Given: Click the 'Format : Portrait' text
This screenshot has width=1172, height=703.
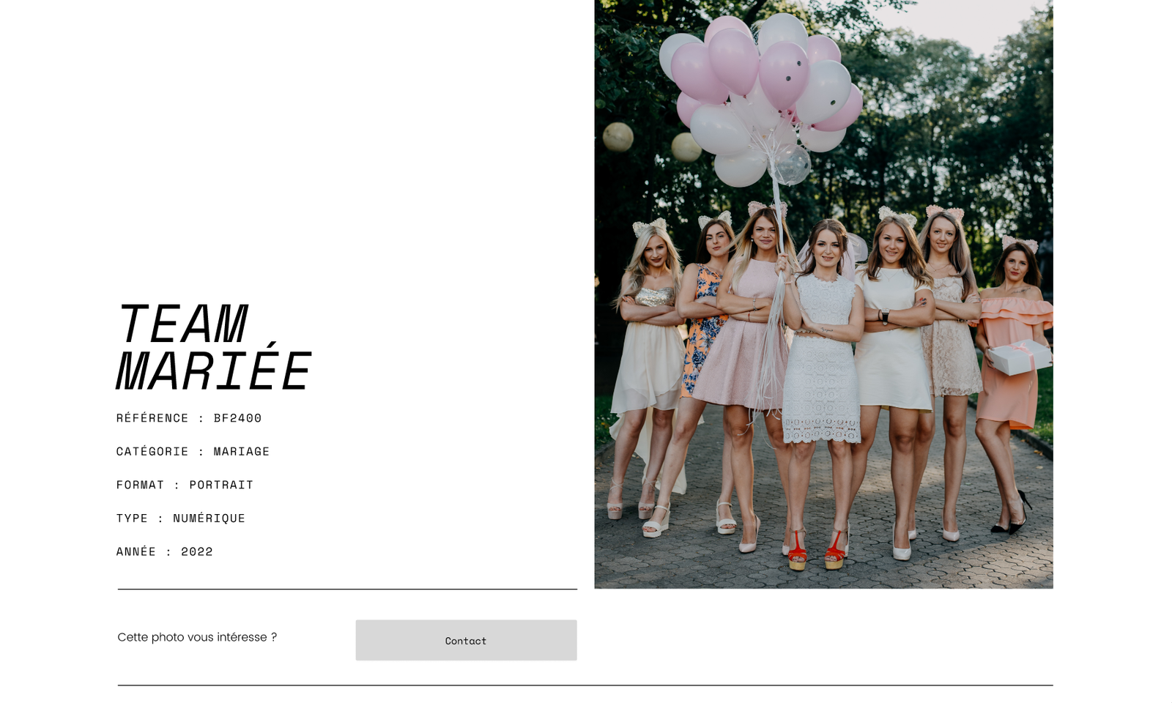Looking at the screenshot, I should pyautogui.click(x=185, y=485).
